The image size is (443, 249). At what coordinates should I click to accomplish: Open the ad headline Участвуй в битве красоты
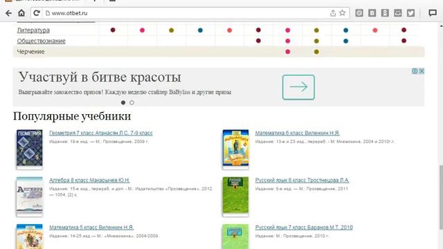[x=100, y=77]
